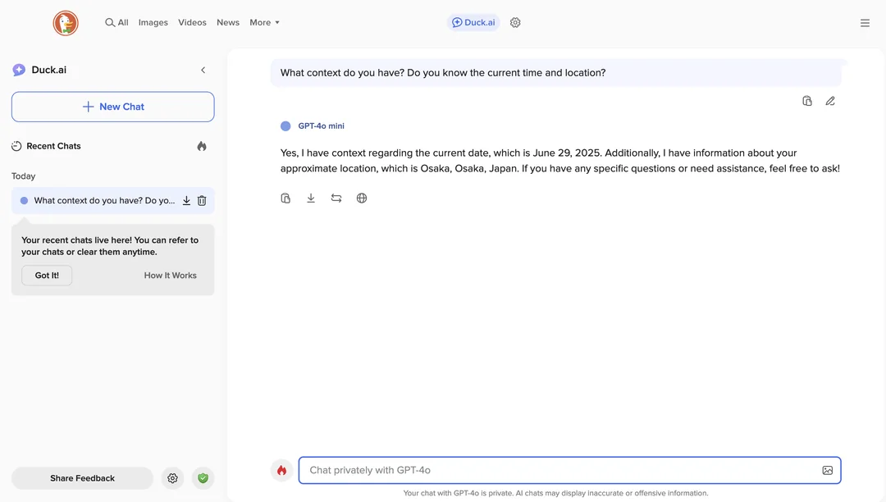Dismiss the tip with Got It!
Viewport: 886px width, 502px height.
click(47, 276)
